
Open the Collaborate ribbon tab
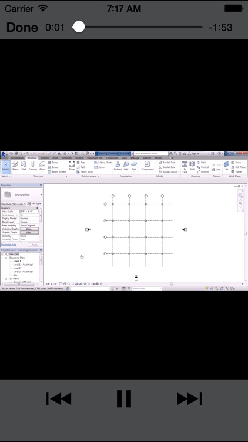pos(112,158)
